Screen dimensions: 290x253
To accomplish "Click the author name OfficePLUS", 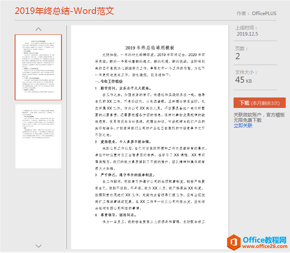I will [x=264, y=13].
